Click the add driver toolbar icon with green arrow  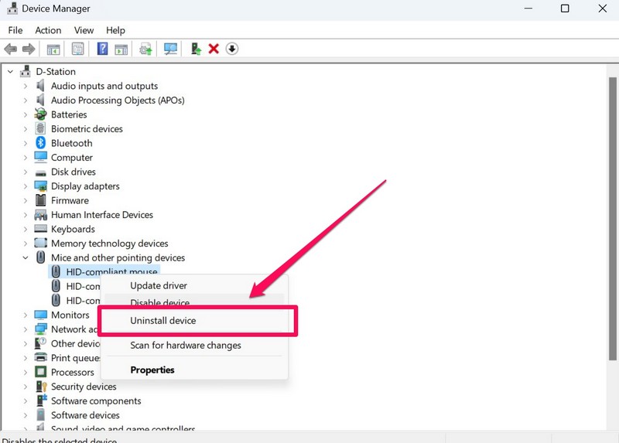[x=196, y=49]
